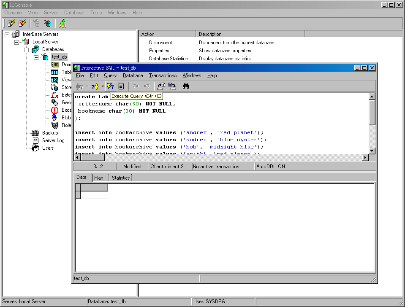Click the Interactive SQL icon in main toolbar
Screen dimensions: 405x307
pyautogui.click(x=63, y=23)
